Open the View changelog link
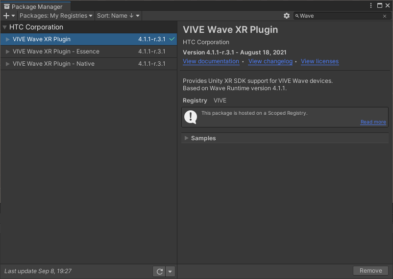393x279 pixels. 270,61
